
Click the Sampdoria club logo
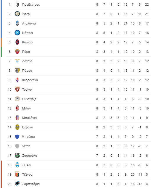pyautogui.click(x=17, y=184)
